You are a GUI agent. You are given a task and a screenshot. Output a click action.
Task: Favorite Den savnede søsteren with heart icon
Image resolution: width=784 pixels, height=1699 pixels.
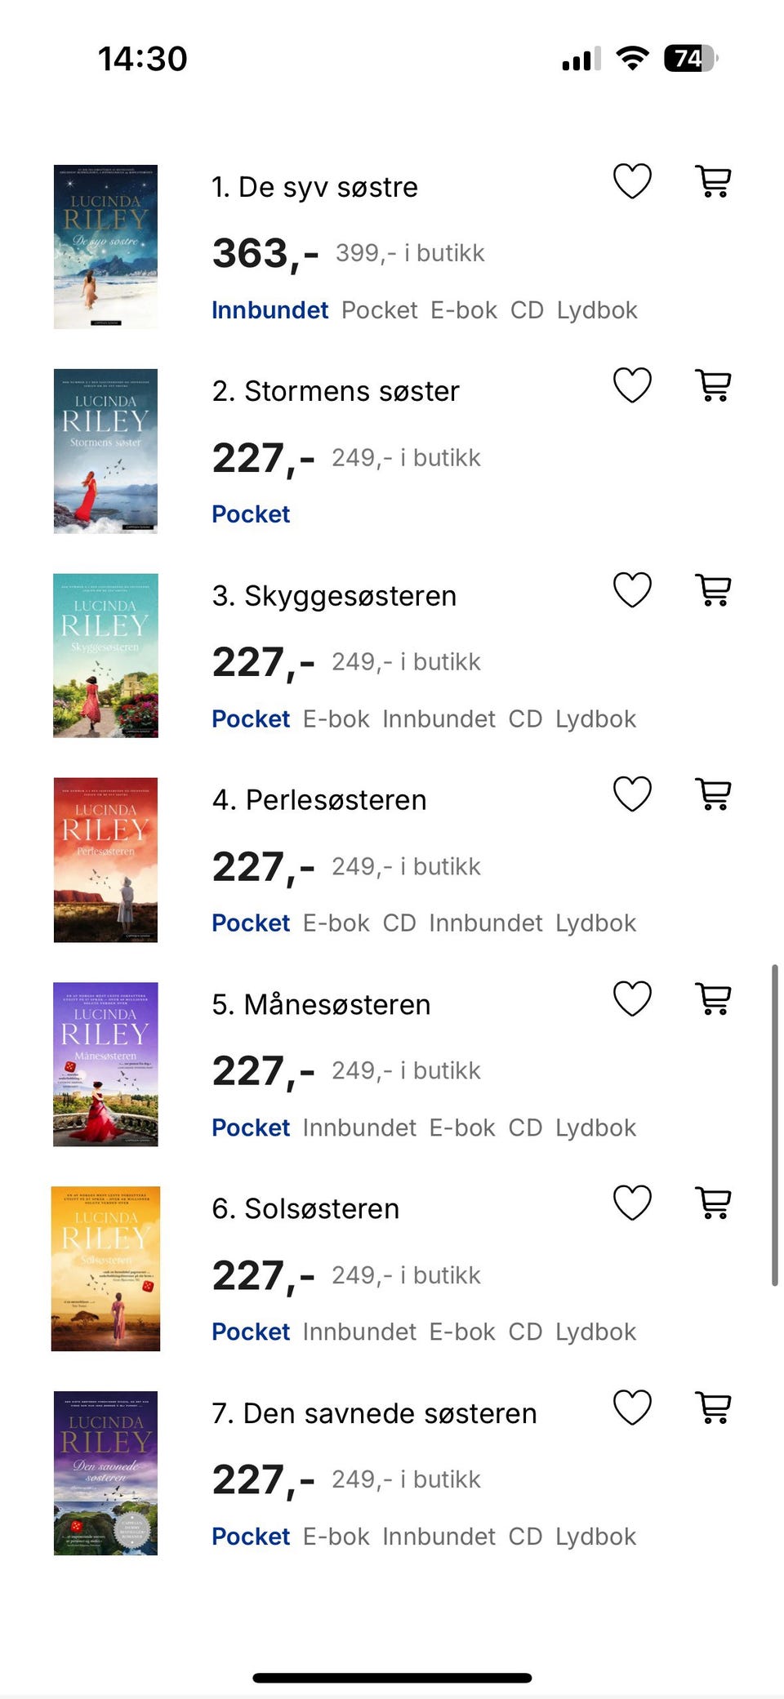tap(632, 1408)
